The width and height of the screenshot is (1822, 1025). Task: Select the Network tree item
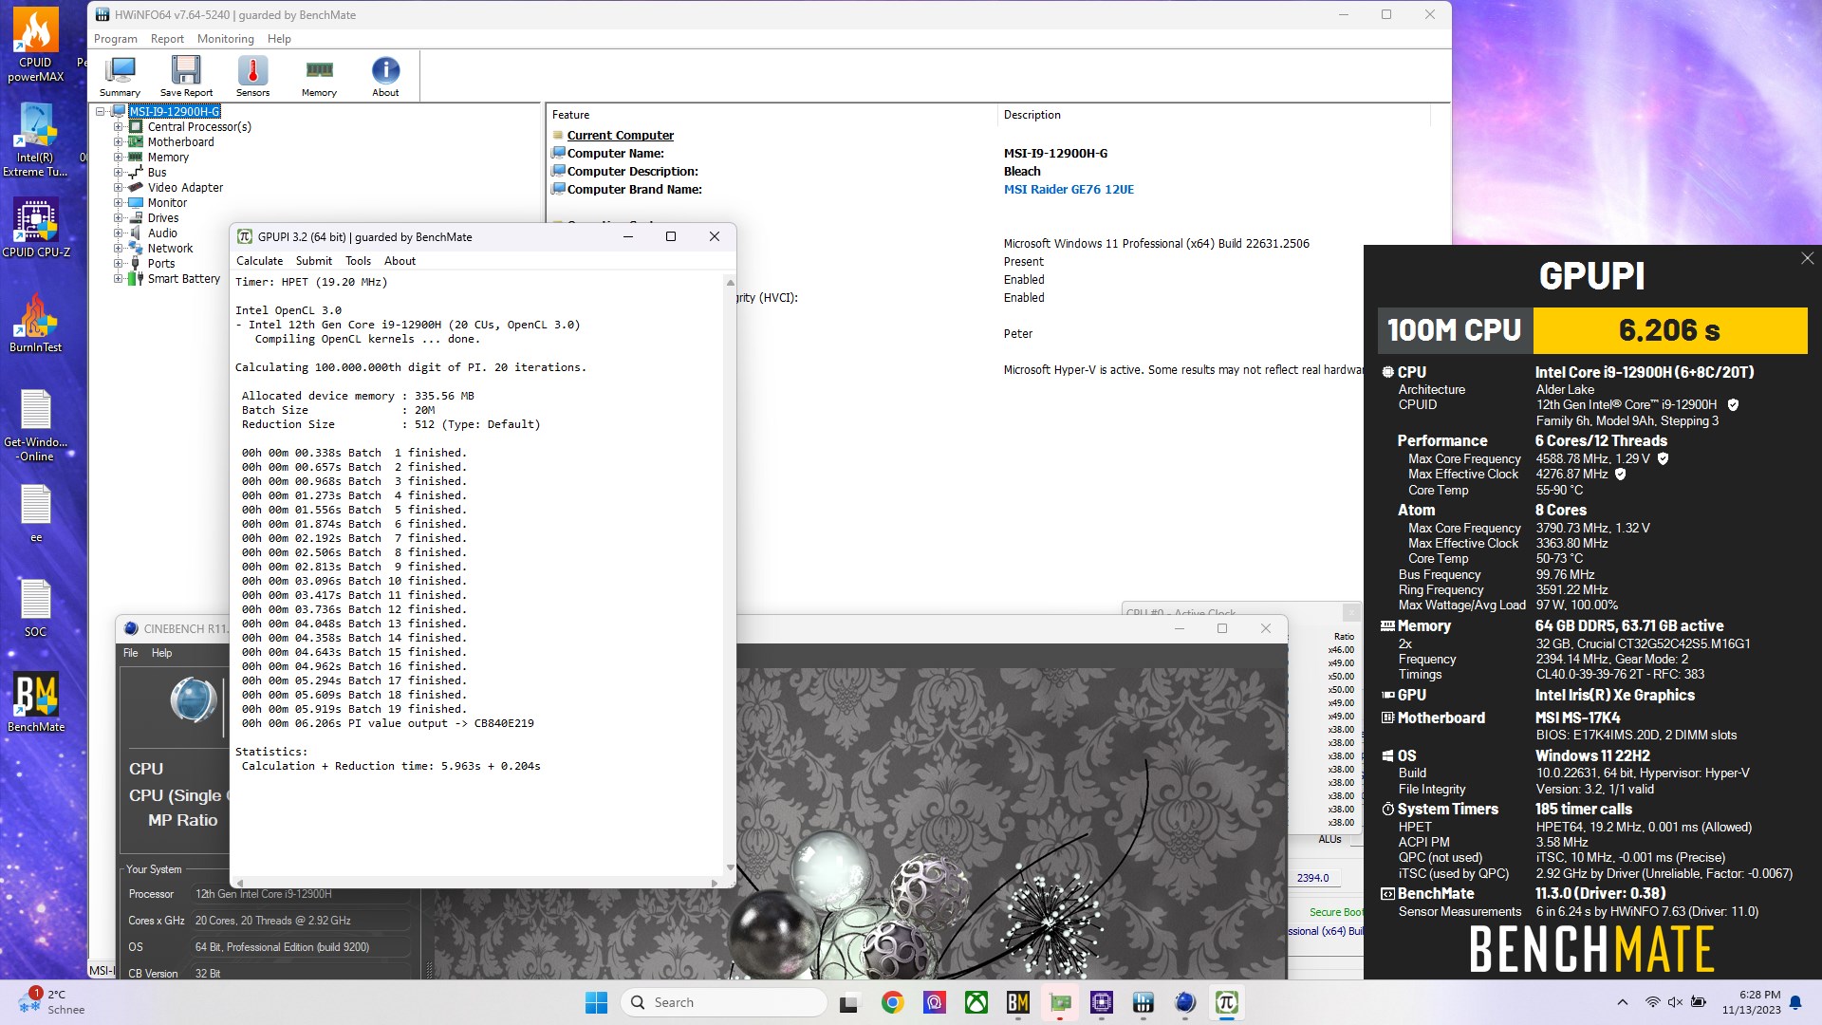[170, 248]
